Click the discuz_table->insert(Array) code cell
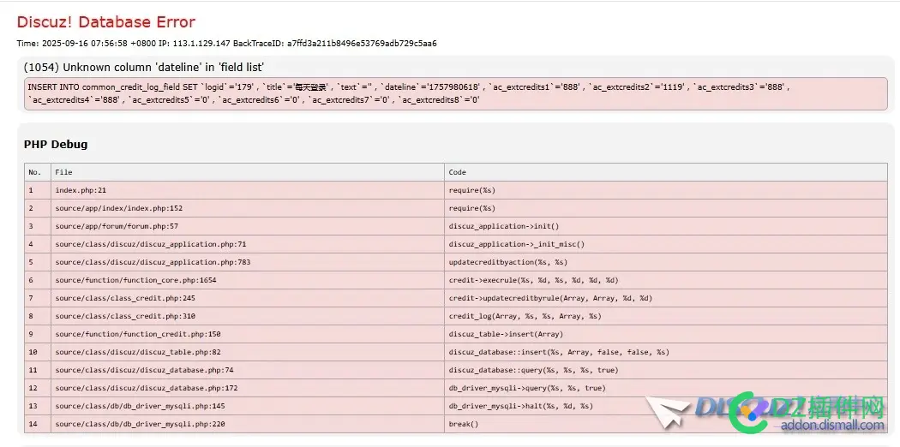900x447 pixels. (x=666, y=334)
